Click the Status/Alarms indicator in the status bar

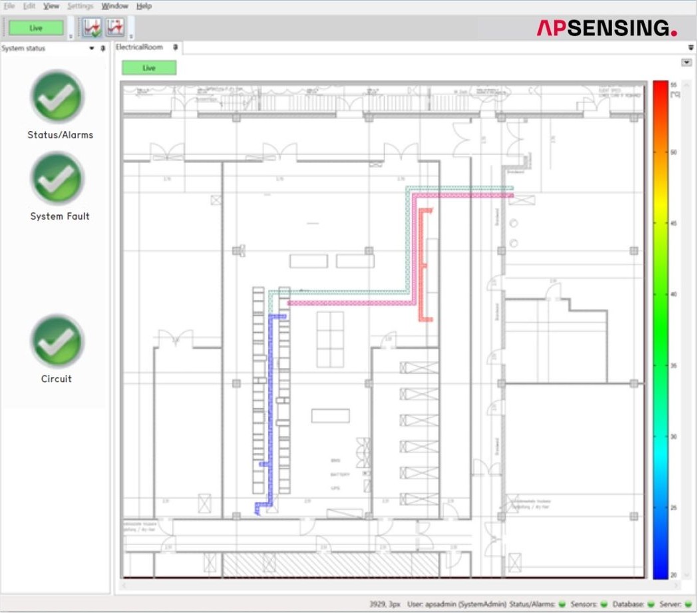coord(562,604)
